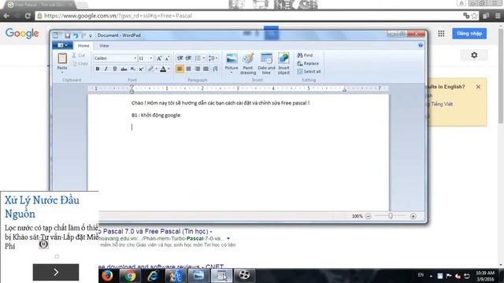Zoom out with the minus button
The image size is (504, 283).
pos(369,216)
